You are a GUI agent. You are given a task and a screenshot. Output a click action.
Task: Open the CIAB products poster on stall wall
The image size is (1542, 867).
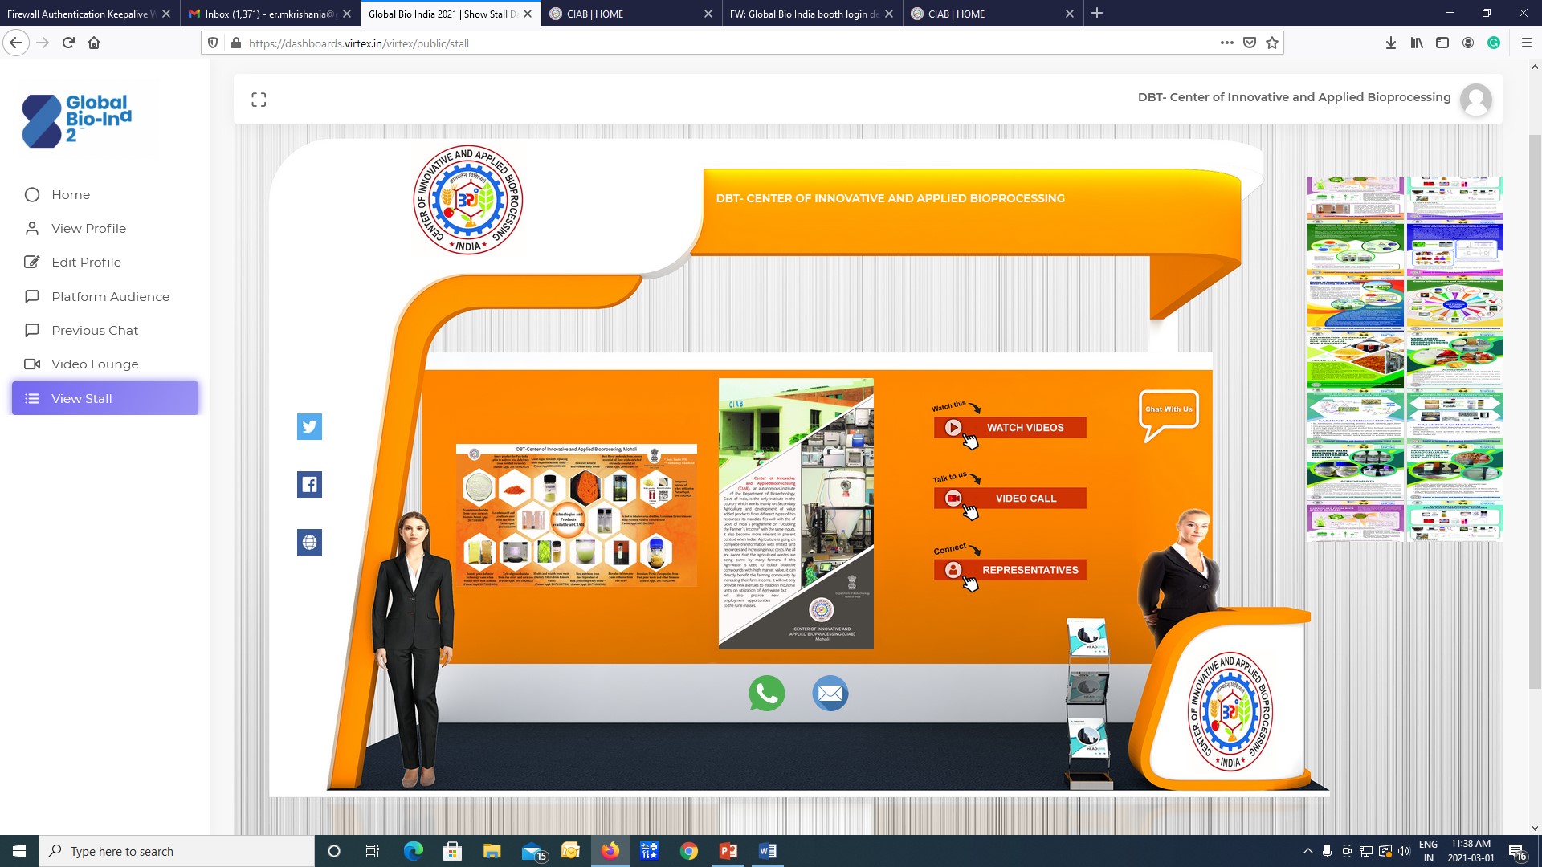coord(576,515)
